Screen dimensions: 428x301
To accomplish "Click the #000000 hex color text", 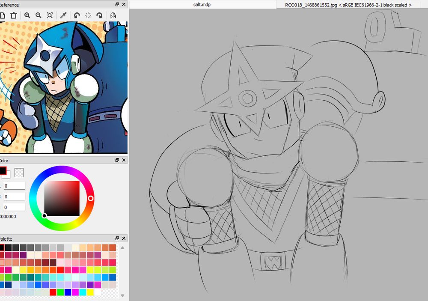I will (8, 217).
